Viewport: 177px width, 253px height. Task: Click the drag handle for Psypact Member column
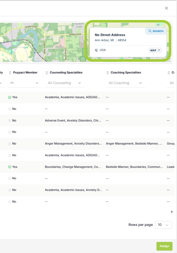point(10,73)
